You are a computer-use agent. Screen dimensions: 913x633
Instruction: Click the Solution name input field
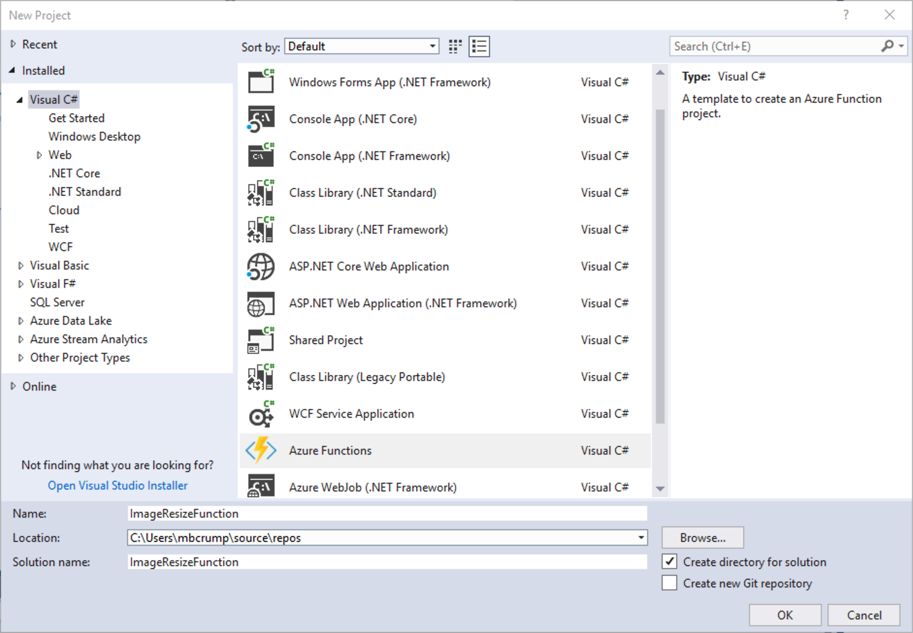pyautogui.click(x=387, y=562)
